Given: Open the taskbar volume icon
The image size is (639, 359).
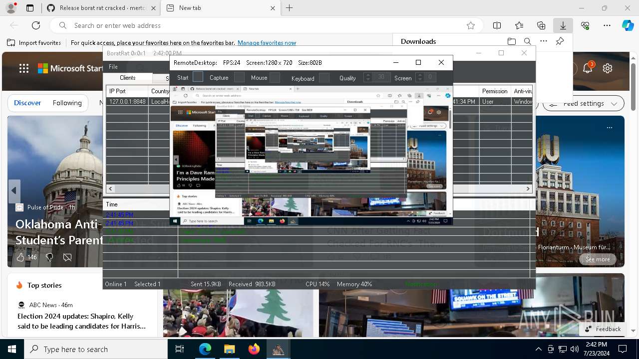Looking at the screenshot, I should click(575, 349).
